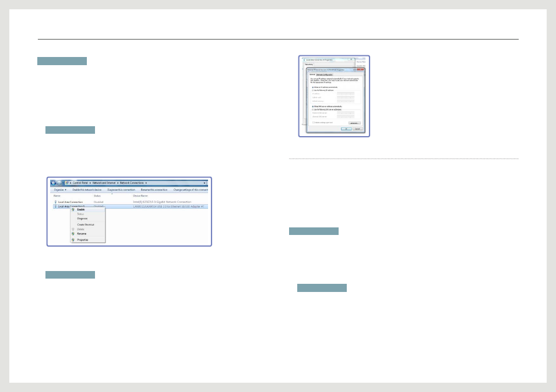Click Rename this connection
The height and width of the screenshot is (392, 556).
[x=154, y=190]
